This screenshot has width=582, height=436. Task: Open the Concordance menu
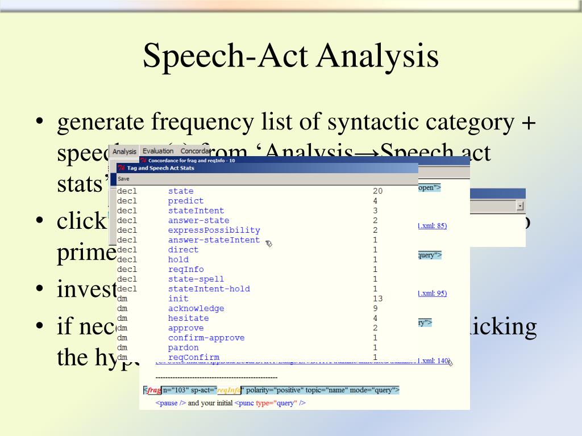(x=195, y=151)
